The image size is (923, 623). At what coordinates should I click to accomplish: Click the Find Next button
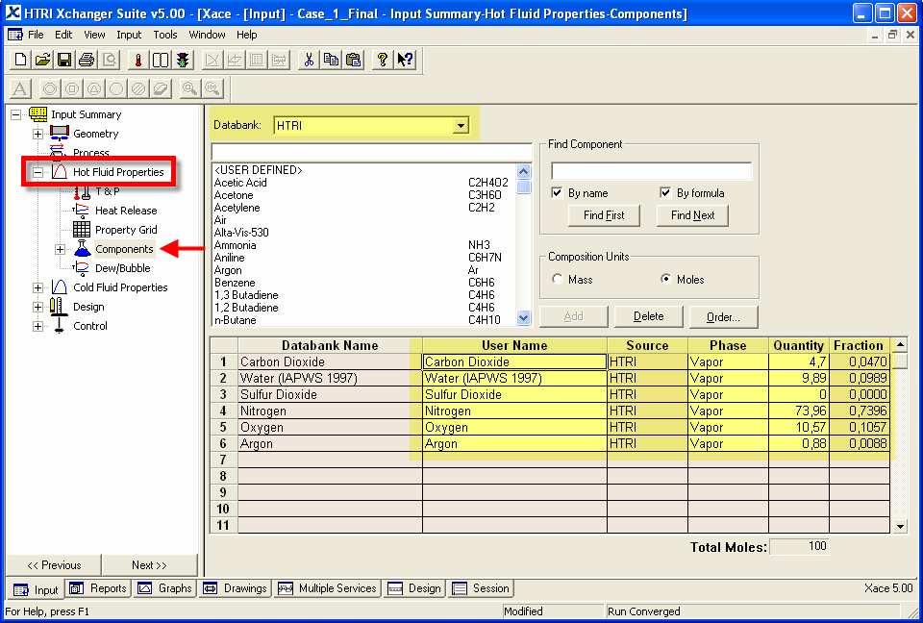tap(693, 215)
